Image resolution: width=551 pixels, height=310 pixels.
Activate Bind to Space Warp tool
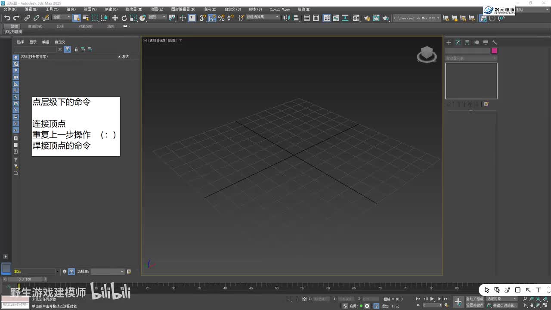pyautogui.click(x=46, y=18)
